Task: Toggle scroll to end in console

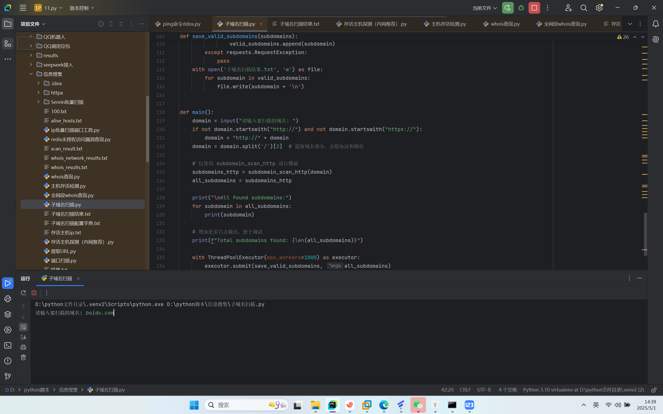Action: (23, 337)
